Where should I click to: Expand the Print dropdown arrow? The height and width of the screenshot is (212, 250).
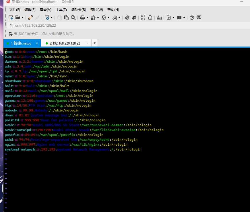tap(87, 18)
